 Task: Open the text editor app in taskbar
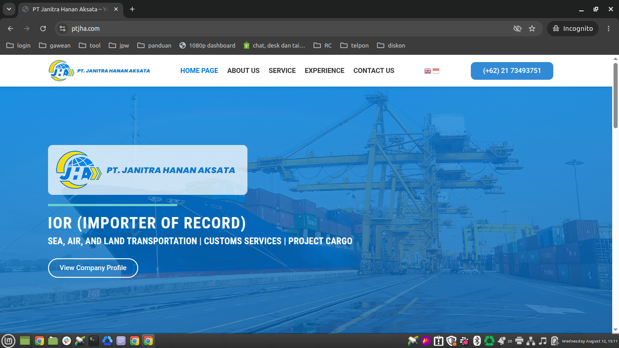(x=121, y=341)
